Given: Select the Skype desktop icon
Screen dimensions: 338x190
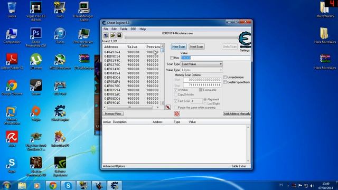Looking at the screenshot, I should (x=12, y=165).
